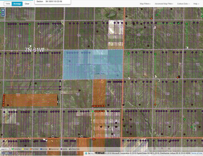The width and height of the screenshot is (203, 156).
Task: Clear the current map selection
Action: click(27, 4)
